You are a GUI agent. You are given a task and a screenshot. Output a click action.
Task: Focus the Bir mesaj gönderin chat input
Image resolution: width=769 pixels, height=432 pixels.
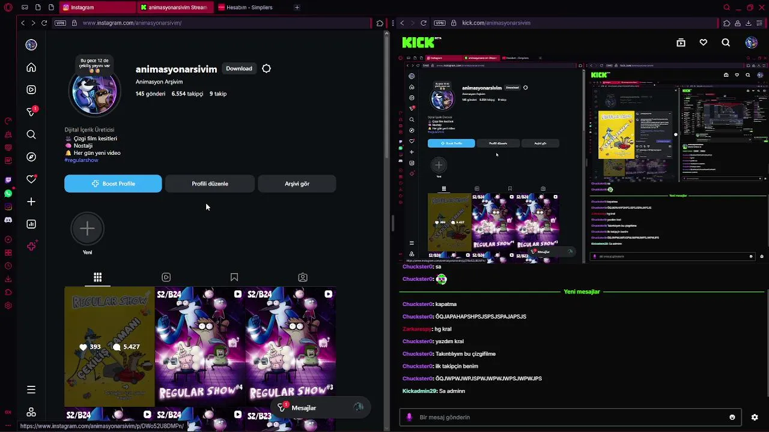pyautogui.click(x=570, y=417)
